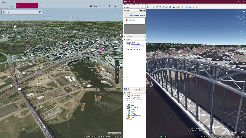Image resolution: width=246 pixels, height=138 pixels.
Task: Enable the Roads layer checkbox
Action: [x=127, y=105]
